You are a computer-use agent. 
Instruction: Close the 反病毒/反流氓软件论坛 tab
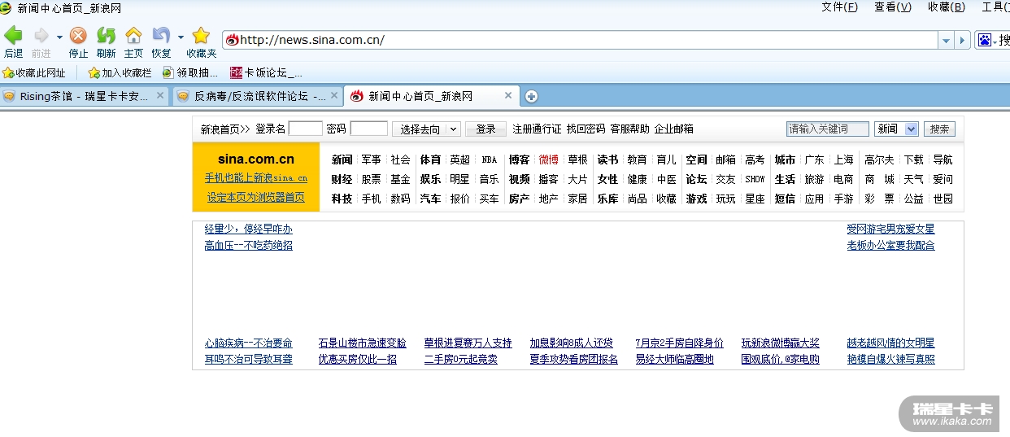pos(334,95)
